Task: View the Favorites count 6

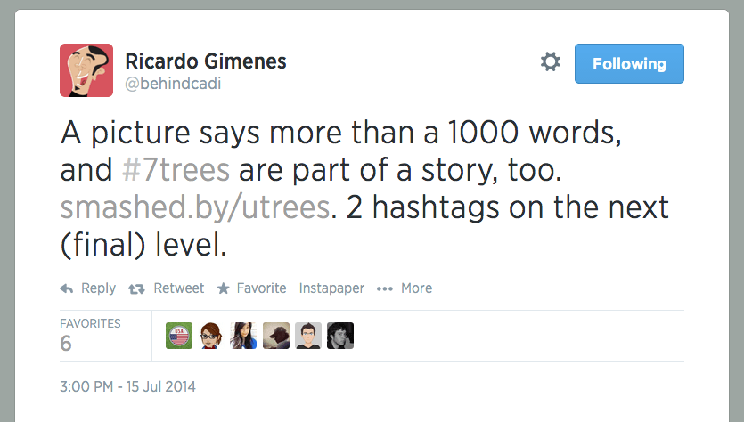Action: 66,344
